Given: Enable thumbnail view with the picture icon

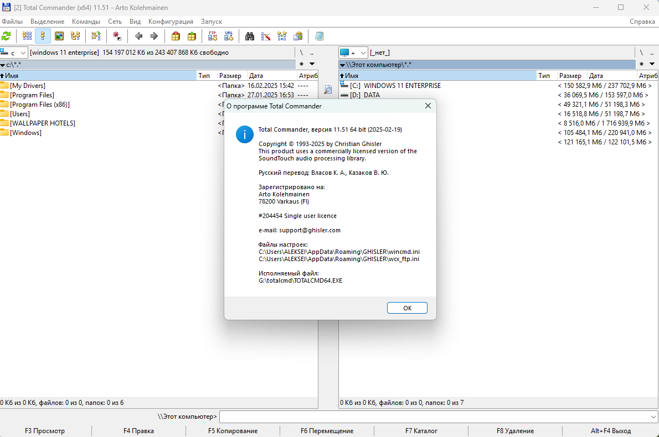Looking at the screenshot, I should tap(59, 37).
